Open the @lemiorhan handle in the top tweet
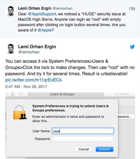This screenshot has height=159, width=140. point(62,9)
